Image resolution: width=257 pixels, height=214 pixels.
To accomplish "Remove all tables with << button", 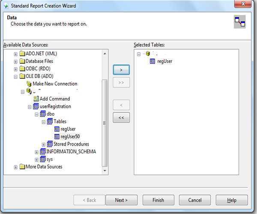I will (x=121, y=118).
